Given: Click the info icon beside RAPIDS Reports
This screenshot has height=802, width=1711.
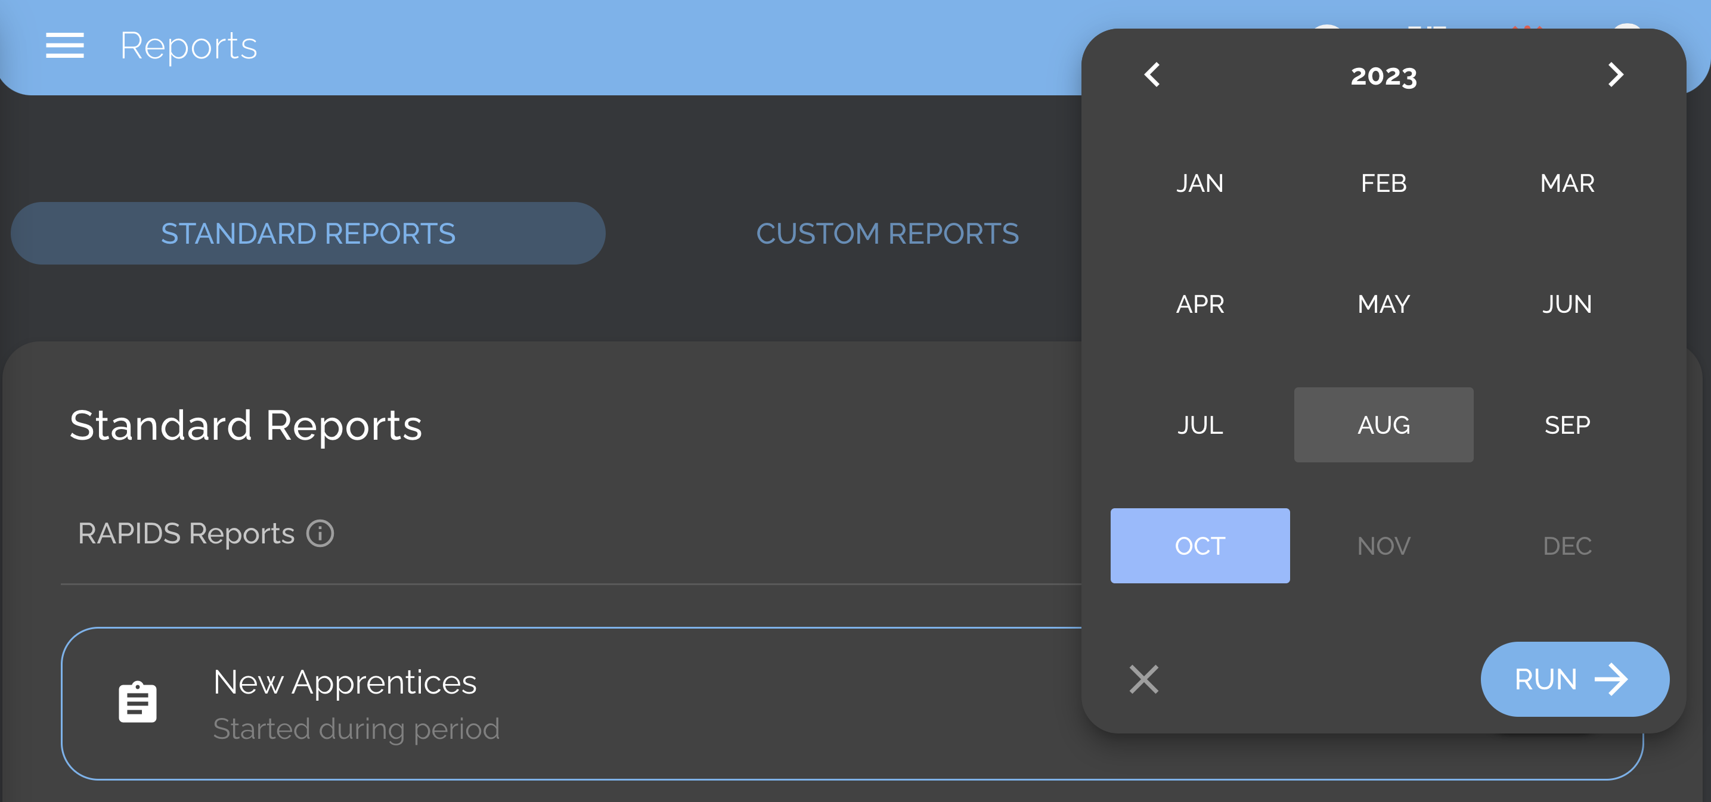Looking at the screenshot, I should pos(321,533).
